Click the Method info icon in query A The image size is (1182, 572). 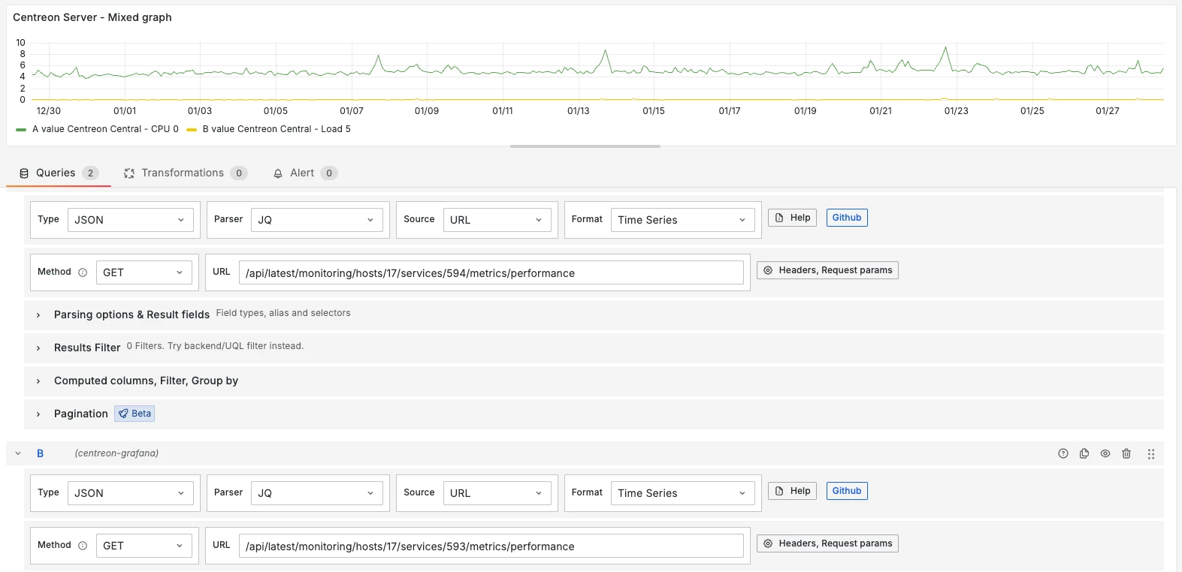coord(83,272)
